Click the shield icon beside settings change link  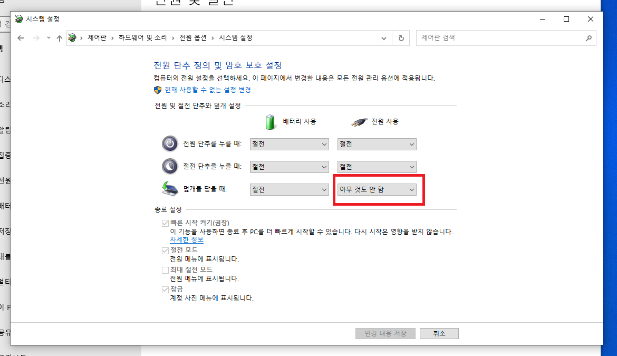pos(157,90)
